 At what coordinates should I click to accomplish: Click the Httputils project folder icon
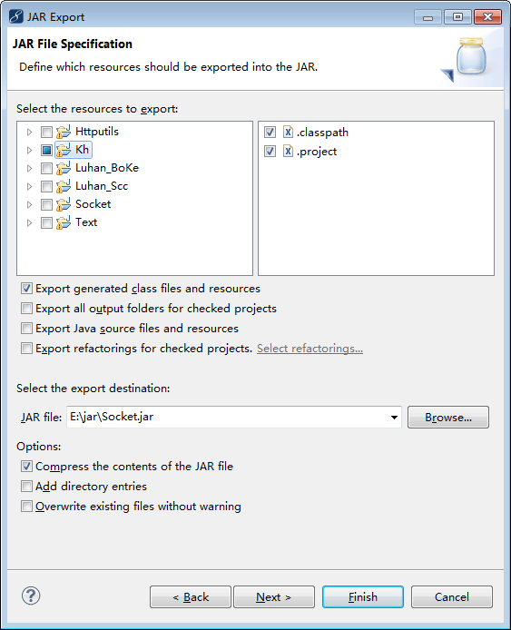pos(64,132)
